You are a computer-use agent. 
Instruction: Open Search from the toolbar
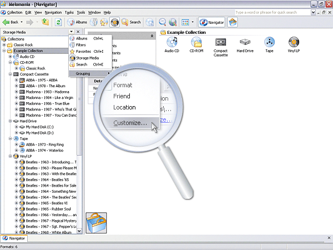coord(131,22)
